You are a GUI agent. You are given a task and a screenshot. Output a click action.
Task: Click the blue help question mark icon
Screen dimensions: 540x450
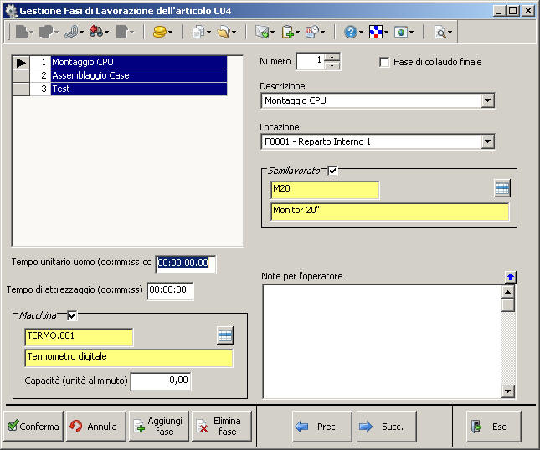(x=350, y=32)
